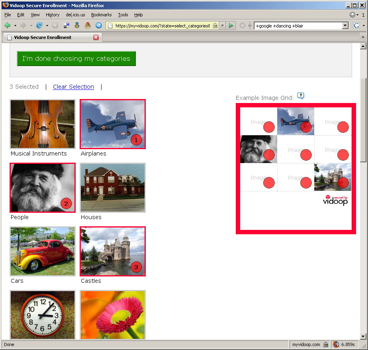Open the History menu
Viewport: 368px width, 350px height.
coord(53,15)
